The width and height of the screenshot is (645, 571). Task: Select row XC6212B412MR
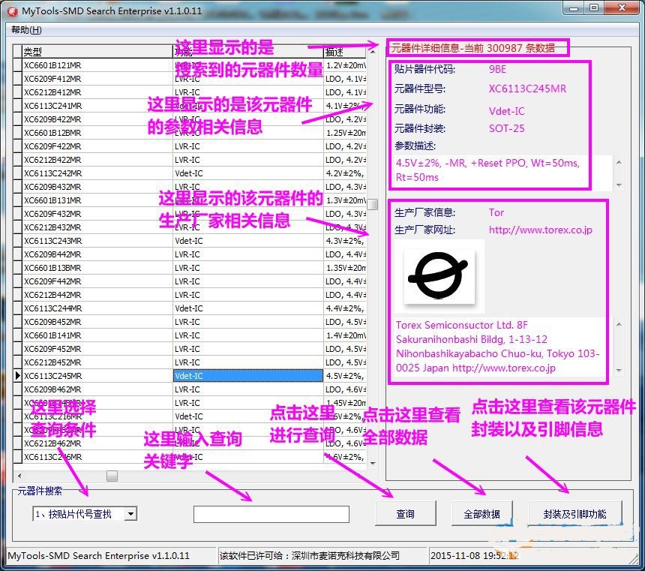click(189, 92)
